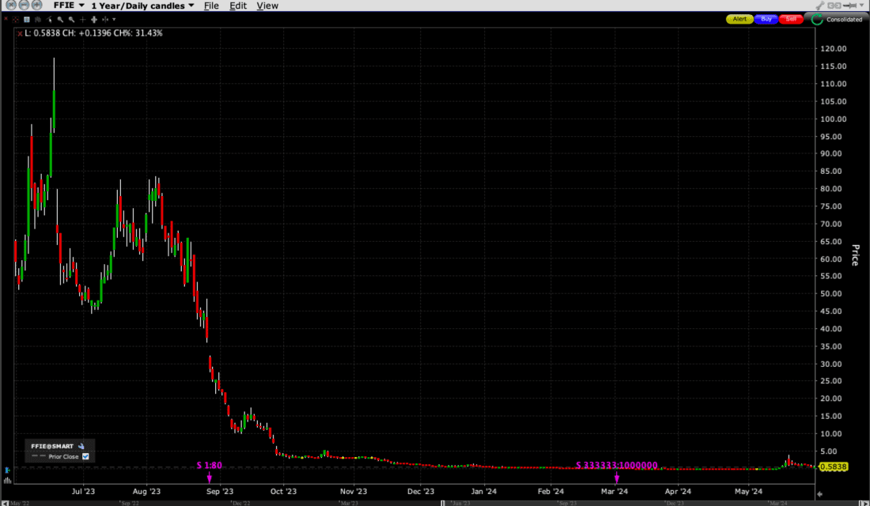Screen dimensions: 870x506
Task: Click the pin icon in the title bar
Action: pos(849,4)
